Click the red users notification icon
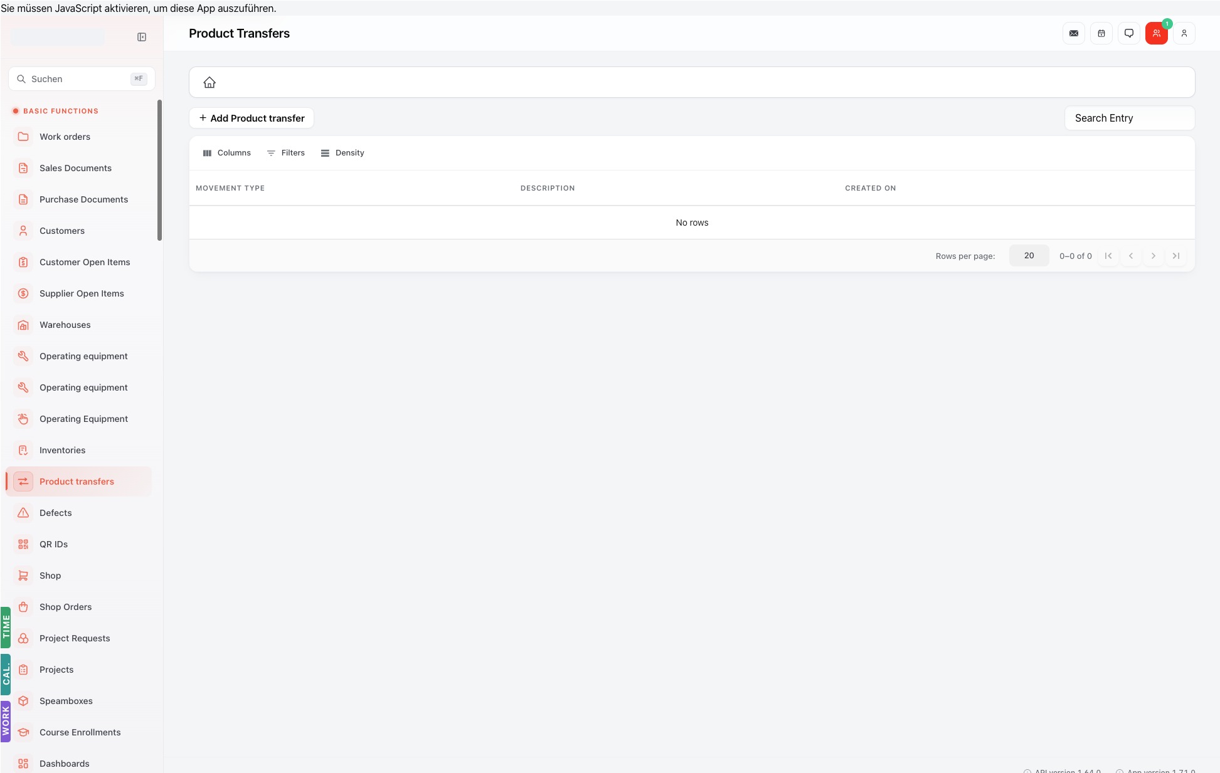The width and height of the screenshot is (1220, 773). pyautogui.click(x=1157, y=33)
